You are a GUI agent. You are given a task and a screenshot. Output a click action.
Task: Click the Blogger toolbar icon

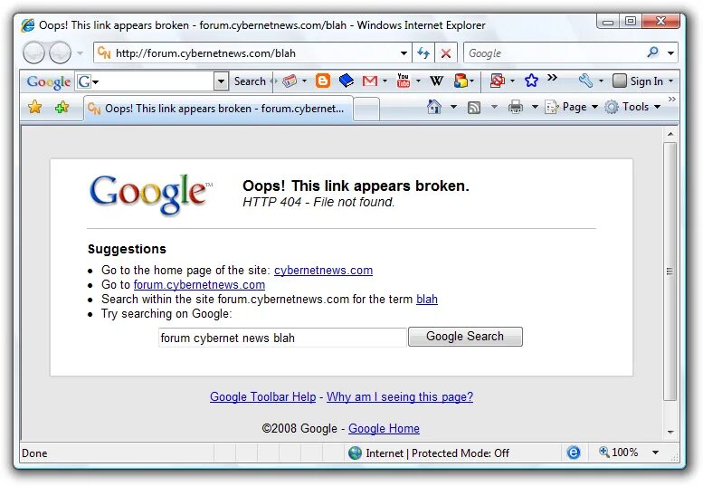tap(323, 81)
